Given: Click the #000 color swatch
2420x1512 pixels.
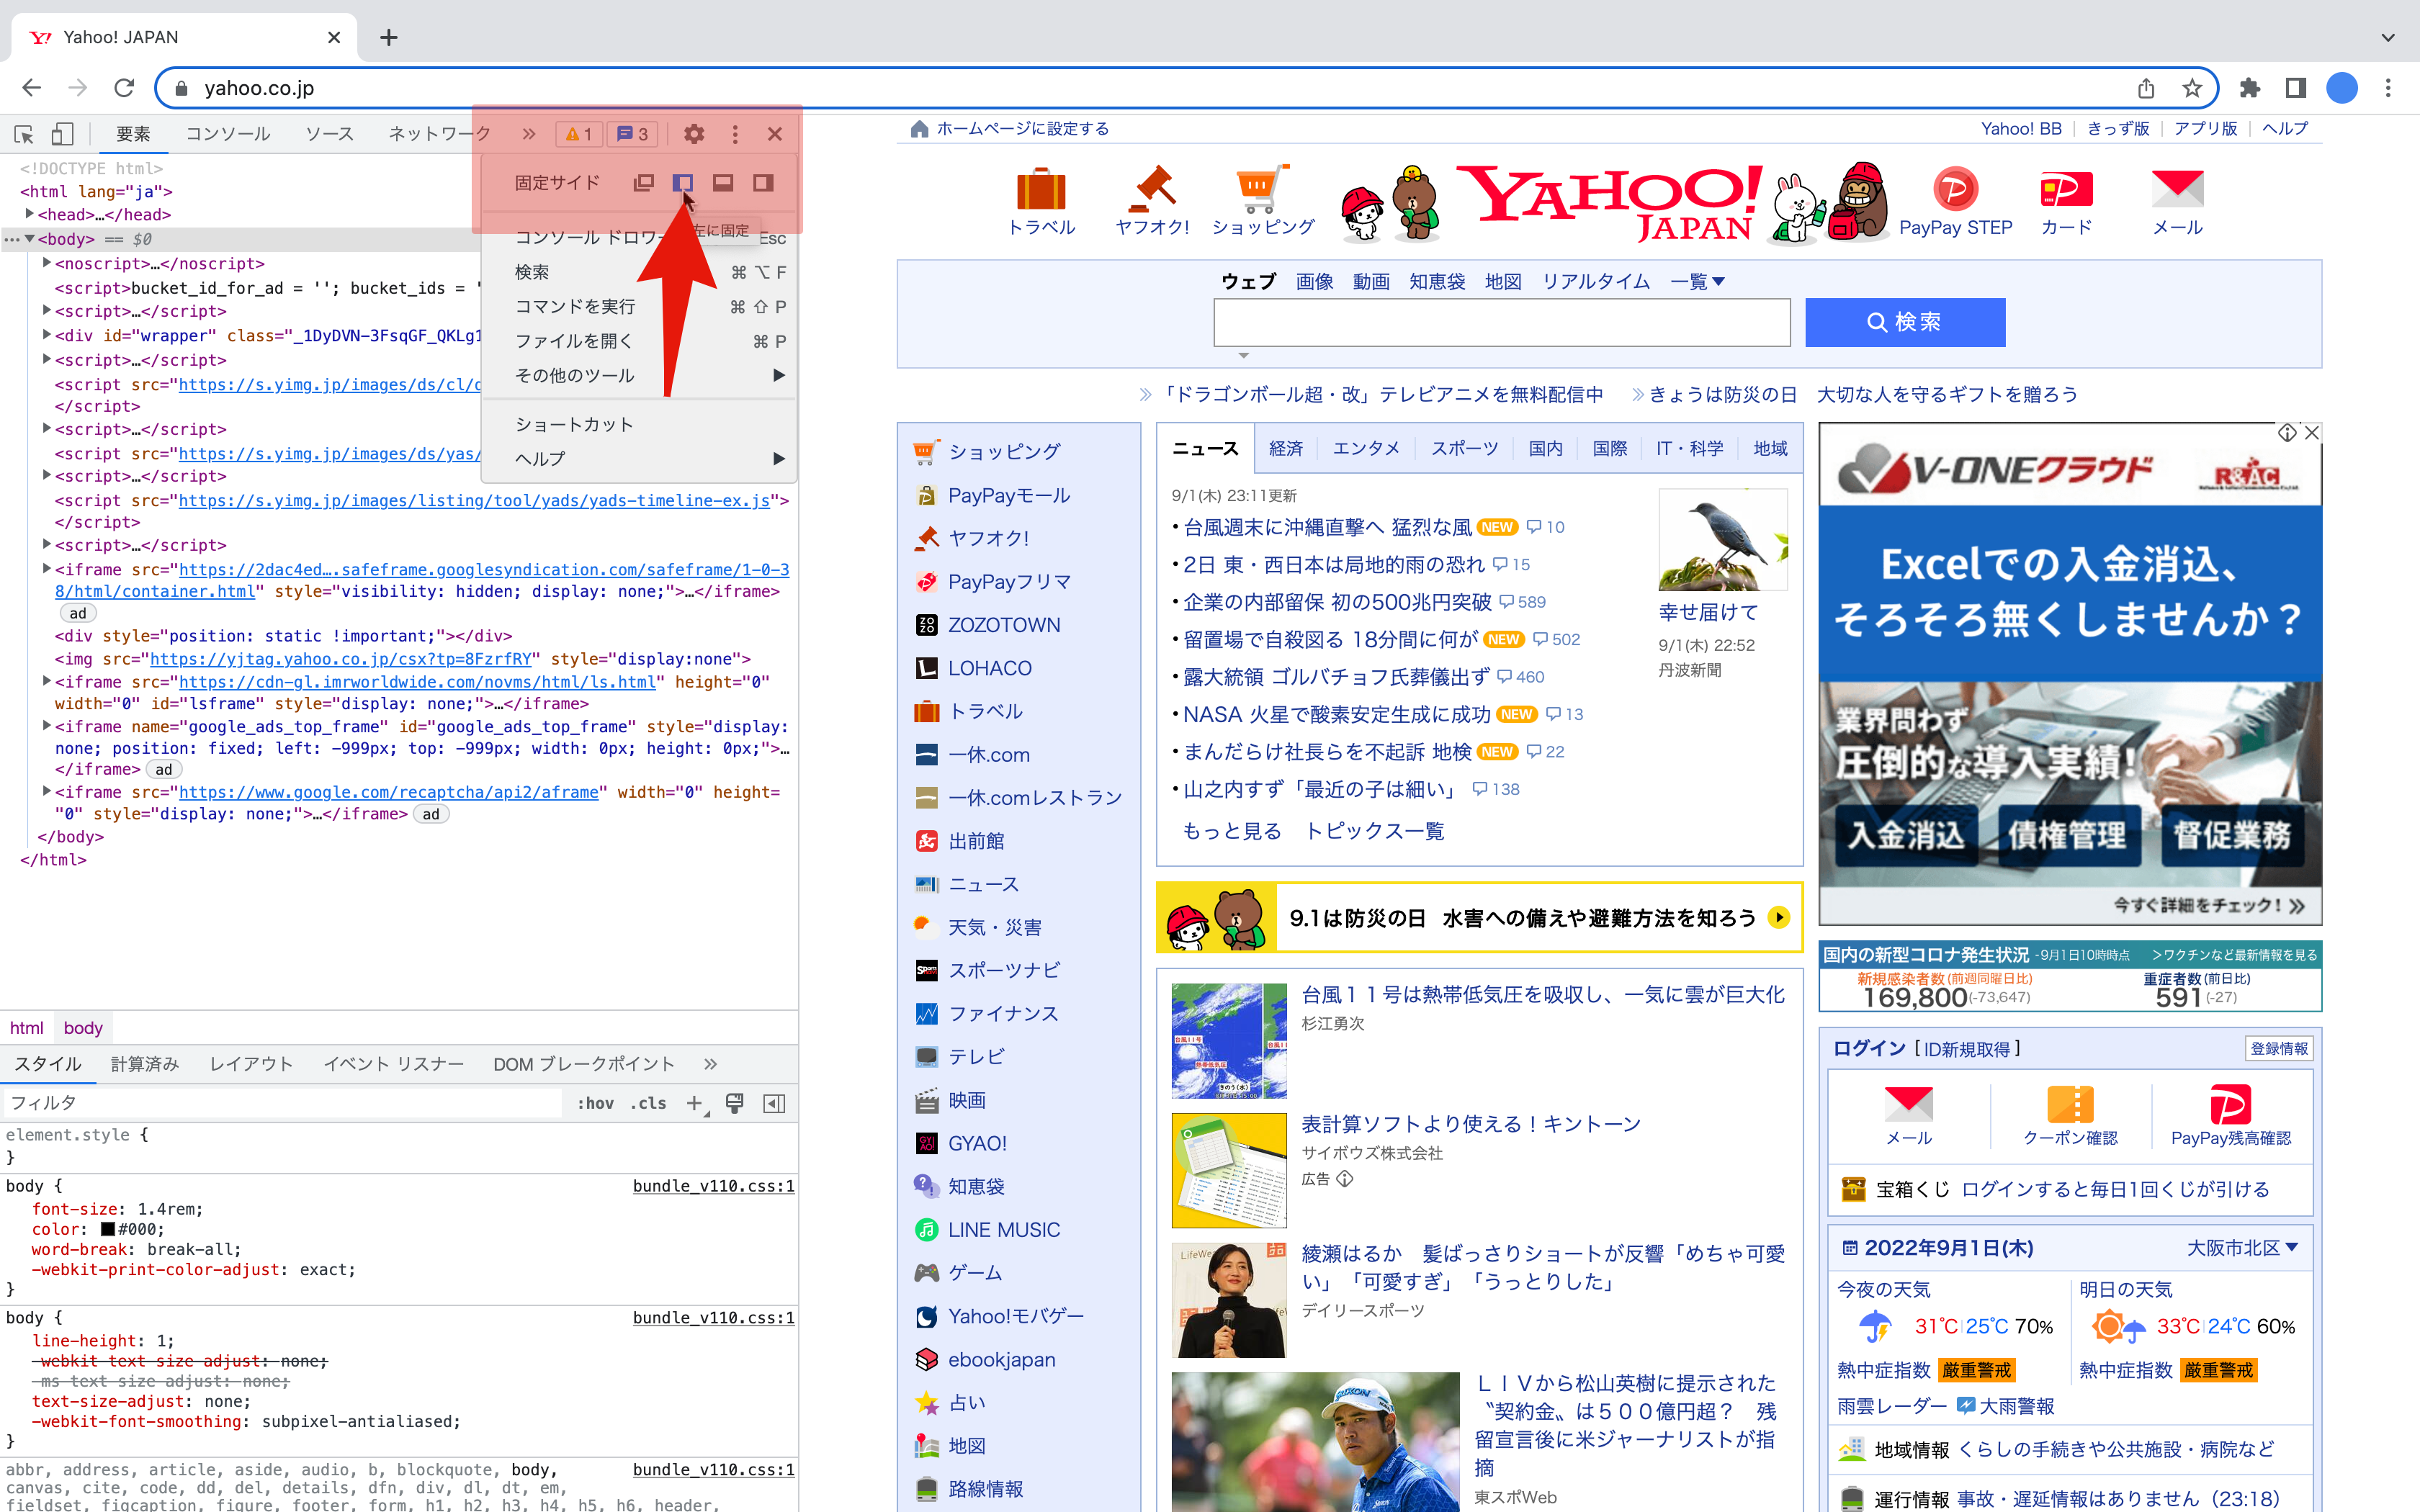Looking at the screenshot, I should 108,1229.
